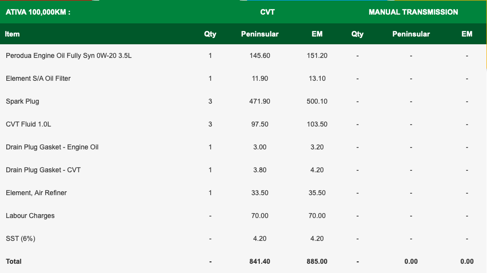Click the ATIVA 100,000KM table title
The image size is (487, 273).
pos(38,12)
